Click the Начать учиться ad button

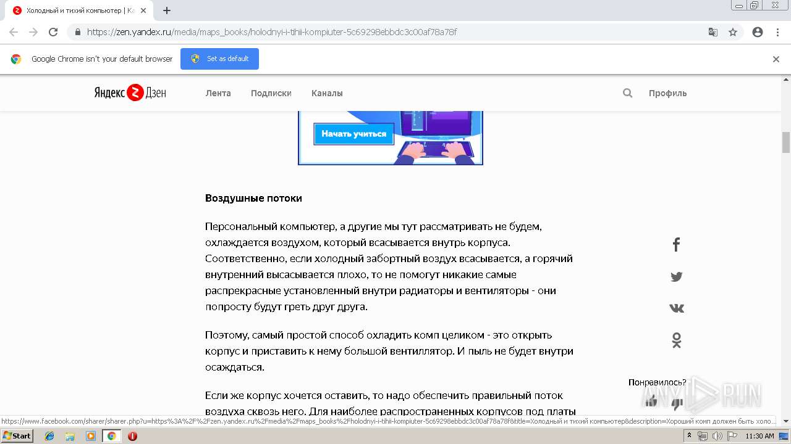(353, 134)
